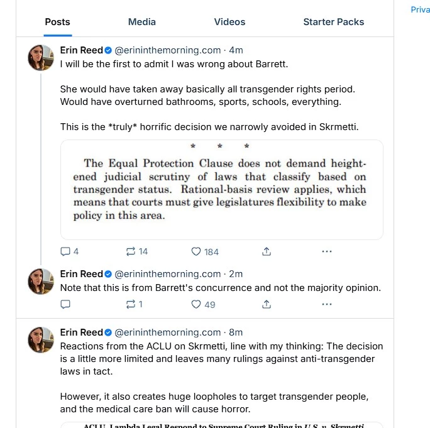Open Erin Reed's avatar on the ACLU reactions post
430x428 pixels.
[x=41, y=339]
